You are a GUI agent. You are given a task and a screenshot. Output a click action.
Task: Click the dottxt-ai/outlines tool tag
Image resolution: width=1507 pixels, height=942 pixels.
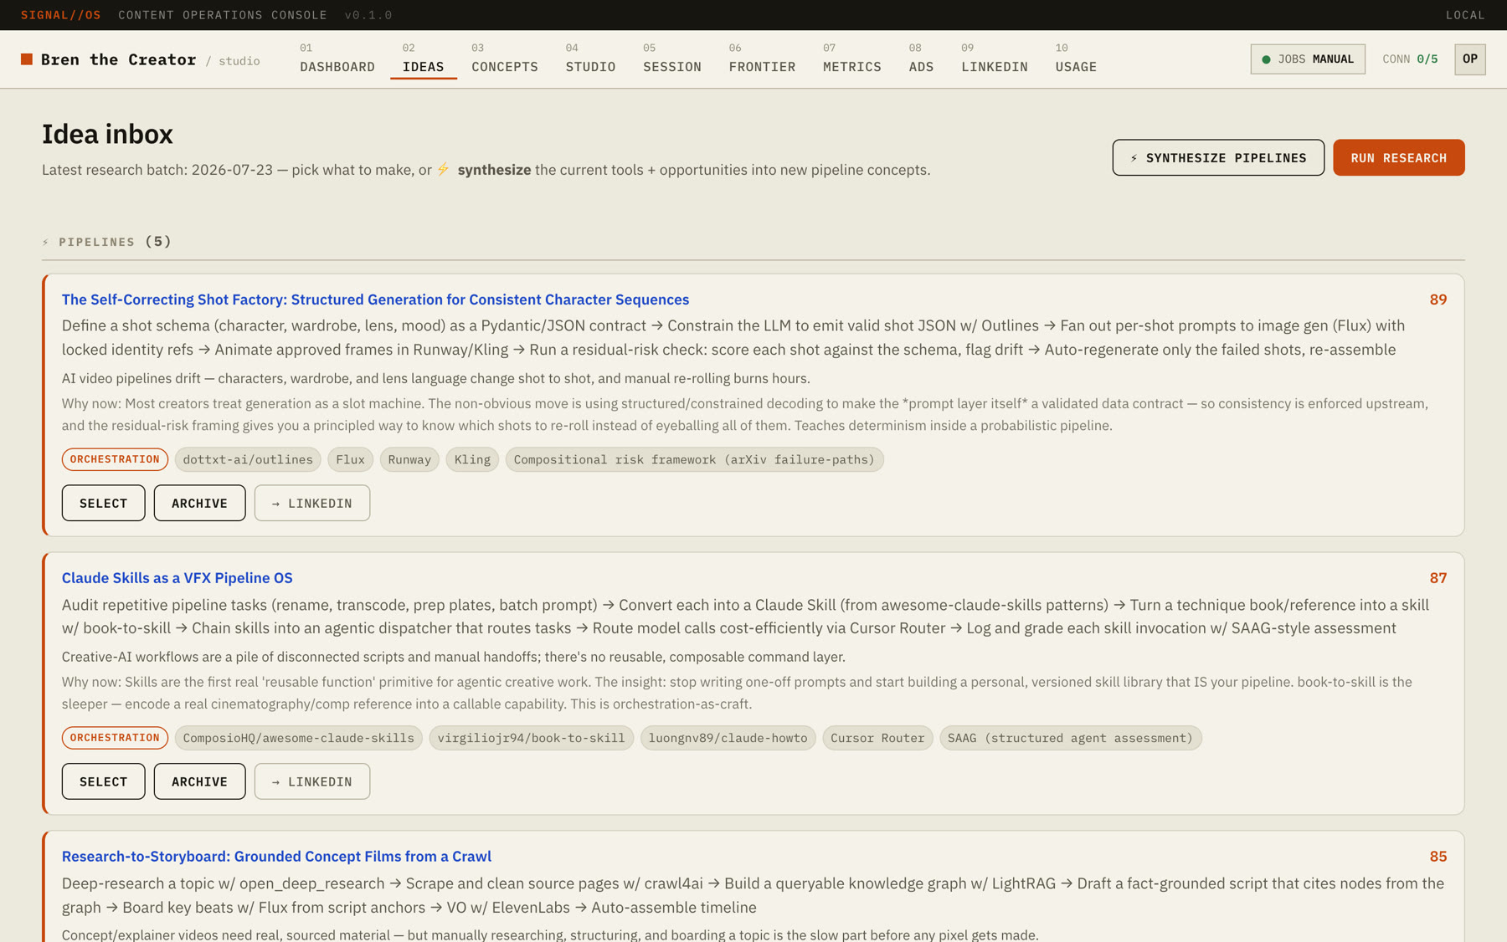248,459
